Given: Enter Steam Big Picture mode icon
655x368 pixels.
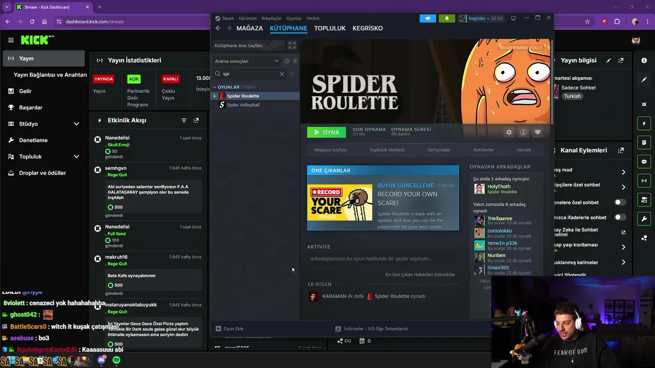Looking at the screenshot, I should [x=513, y=18].
